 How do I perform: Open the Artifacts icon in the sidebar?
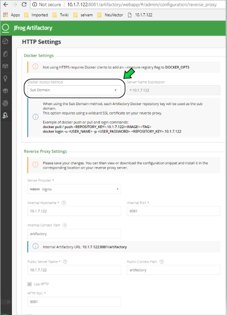(6, 54)
